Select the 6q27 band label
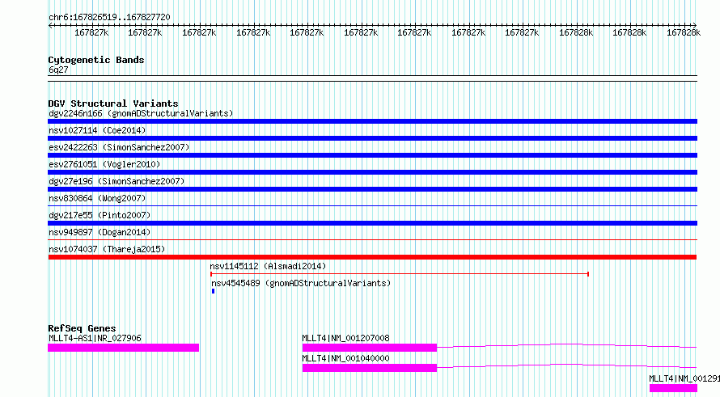 point(58,70)
